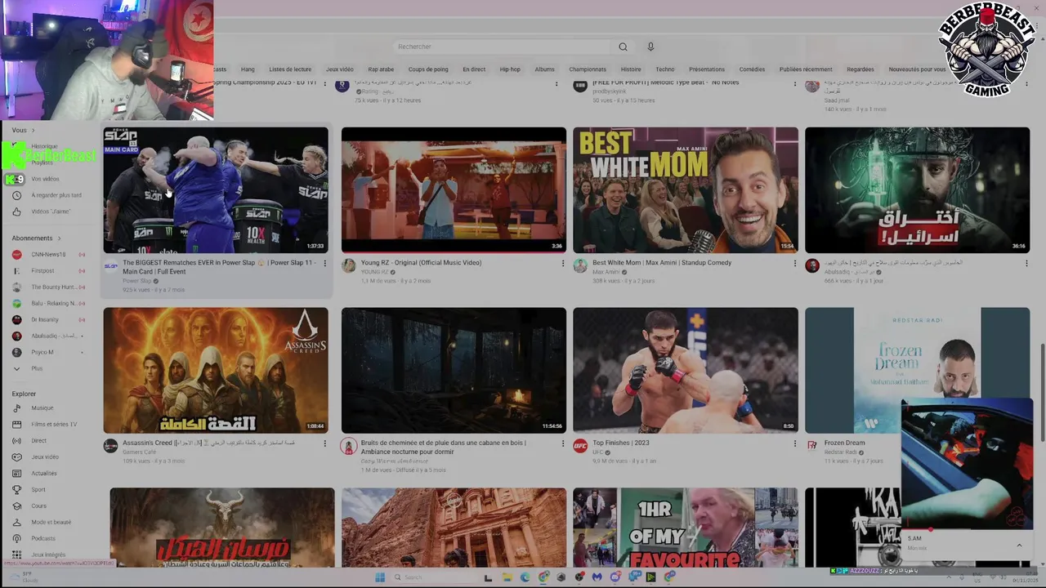Image resolution: width=1046 pixels, height=588 pixels.
Task: Open the Windows Start button
Action: (x=380, y=577)
